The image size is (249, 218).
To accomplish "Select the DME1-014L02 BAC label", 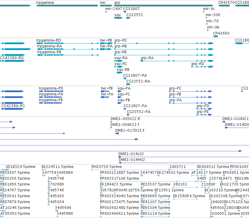I will tap(131, 154).
